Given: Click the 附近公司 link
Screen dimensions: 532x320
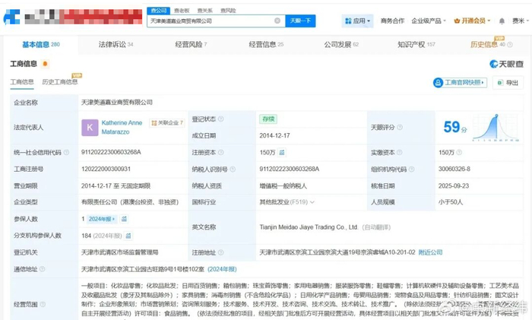Looking at the screenshot, I should click(x=430, y=252).
